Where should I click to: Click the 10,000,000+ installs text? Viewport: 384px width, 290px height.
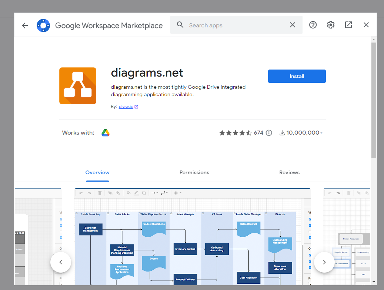point(304,133)
